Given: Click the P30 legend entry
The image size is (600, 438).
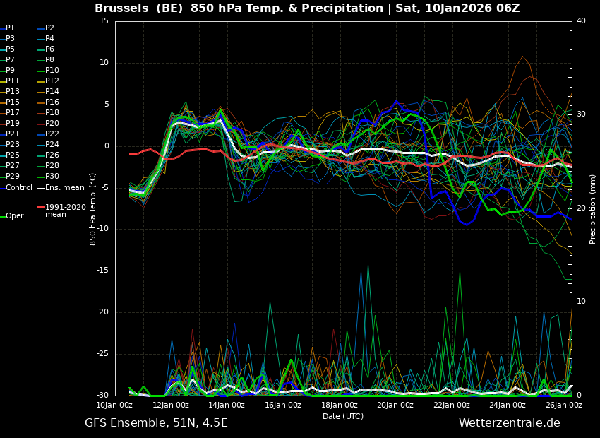Looking at the screenshot, I should [x=52, y=177].
